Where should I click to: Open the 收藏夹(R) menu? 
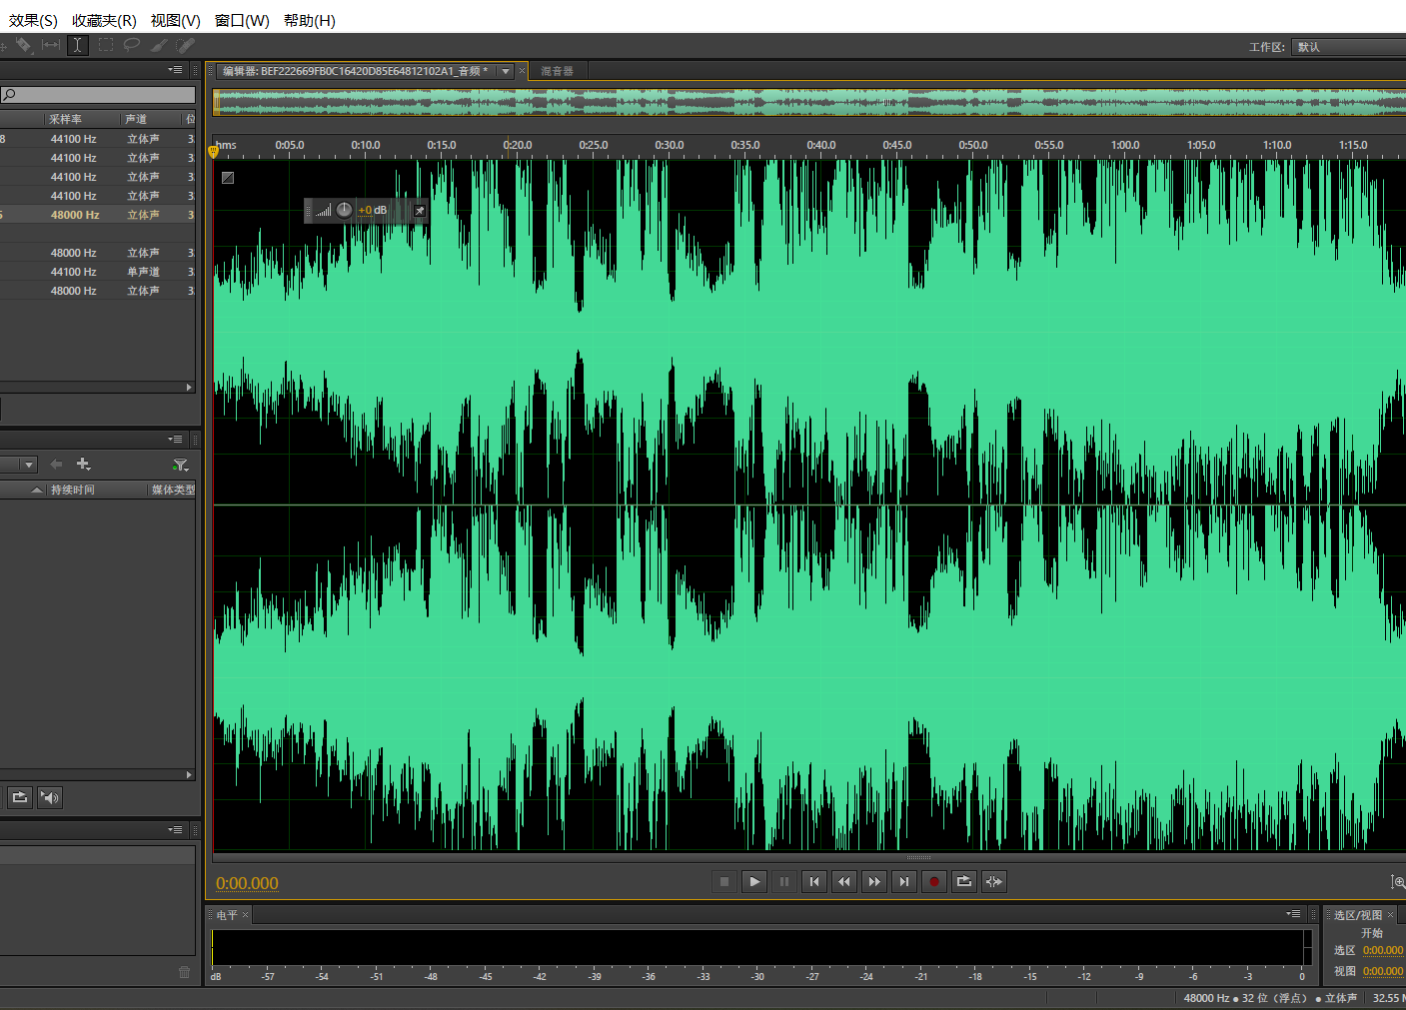coord(104,20)
